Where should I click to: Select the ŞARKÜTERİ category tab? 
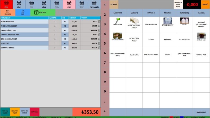[x=118, y=13]
